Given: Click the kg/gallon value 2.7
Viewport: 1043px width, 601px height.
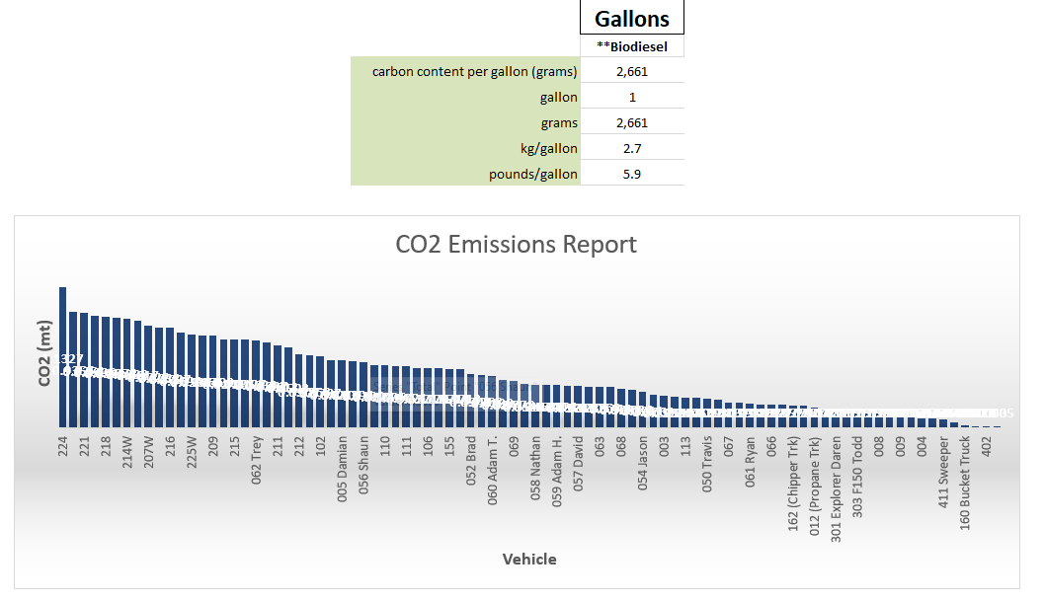Looking at the screenshot, I should [632, 147].
